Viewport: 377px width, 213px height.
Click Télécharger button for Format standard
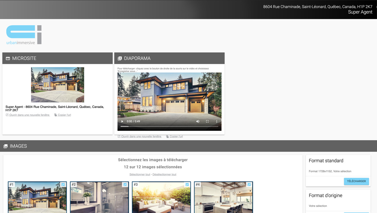pos(356,181)
